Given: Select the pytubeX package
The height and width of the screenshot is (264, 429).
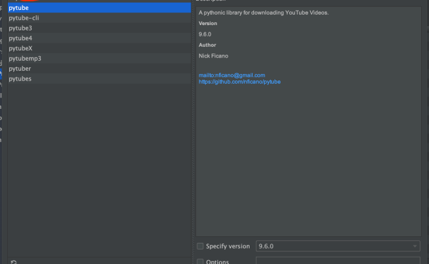Looking at the screenshot, I should [99, 48].
